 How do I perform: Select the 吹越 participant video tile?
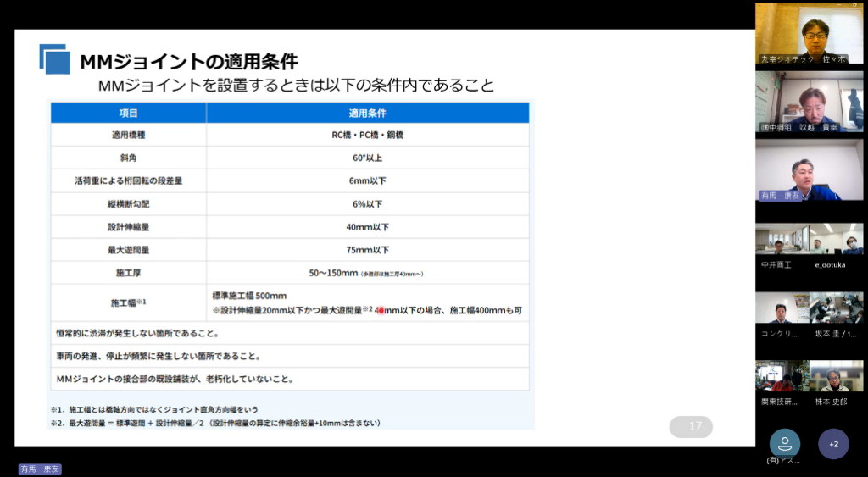[x=809, y=102]
